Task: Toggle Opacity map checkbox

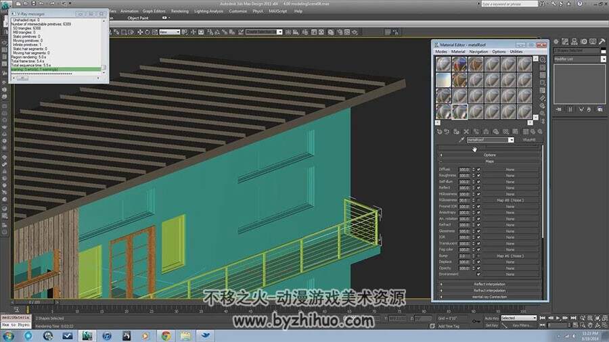Action: [x=478, y=268]
